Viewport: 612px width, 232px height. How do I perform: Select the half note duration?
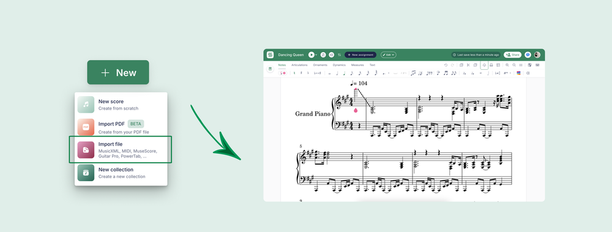pos(337,73)
